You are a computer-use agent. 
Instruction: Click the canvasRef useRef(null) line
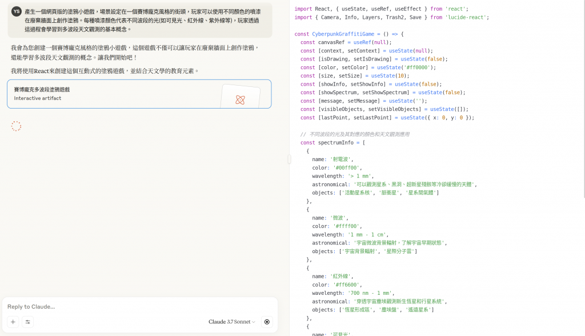(346, 42)
